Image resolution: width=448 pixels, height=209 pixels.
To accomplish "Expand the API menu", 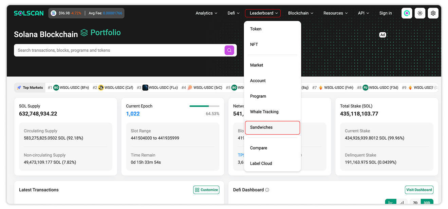I will pos(363,13).
